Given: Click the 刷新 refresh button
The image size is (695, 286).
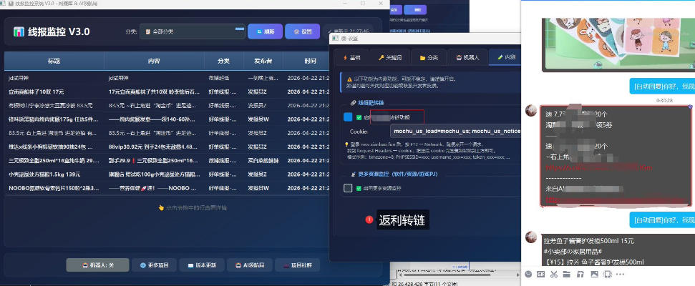Looking at the screenshot, I should pyautogui.click(x=265, y=31).
